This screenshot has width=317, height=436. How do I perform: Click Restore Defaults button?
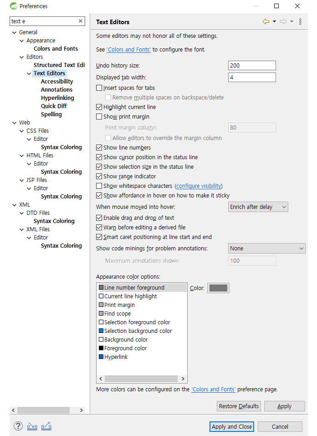pos(239,406)
